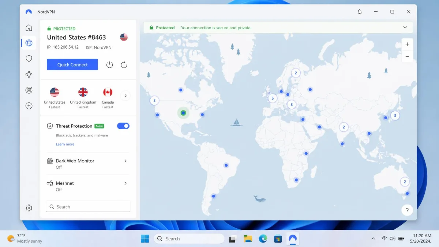Viewport: 439px width, 247px height.
Task: Open the notifications bell icon
Action: [360, 12]
